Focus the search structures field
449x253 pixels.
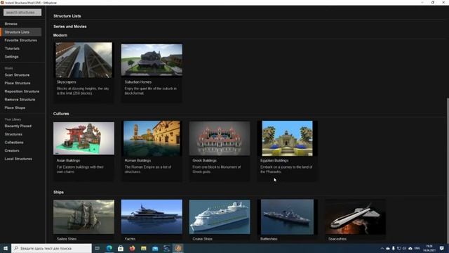(22, 13)
